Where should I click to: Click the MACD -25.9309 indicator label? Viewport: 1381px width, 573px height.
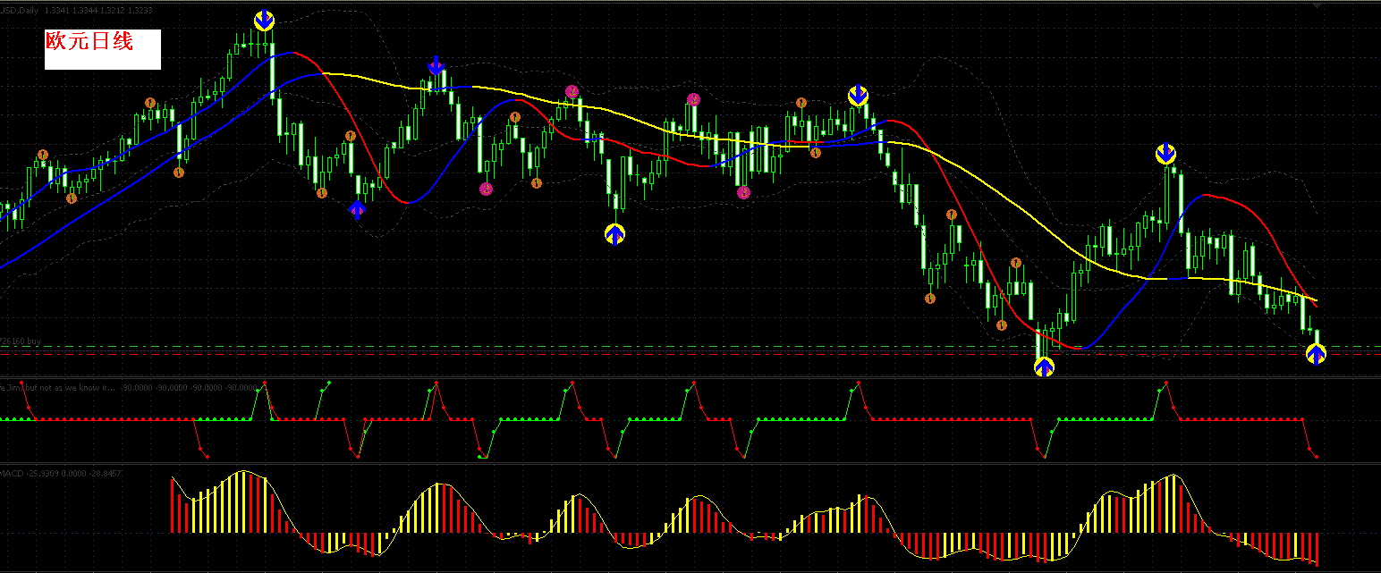pyautogui.click(x=61, y=473)
